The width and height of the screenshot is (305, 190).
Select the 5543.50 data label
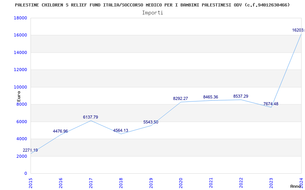pos(151,122)
